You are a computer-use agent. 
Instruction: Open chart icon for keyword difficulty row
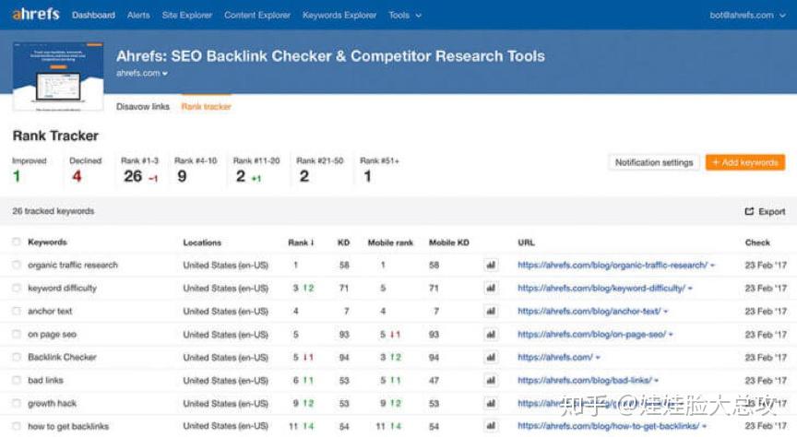[491, 289]
